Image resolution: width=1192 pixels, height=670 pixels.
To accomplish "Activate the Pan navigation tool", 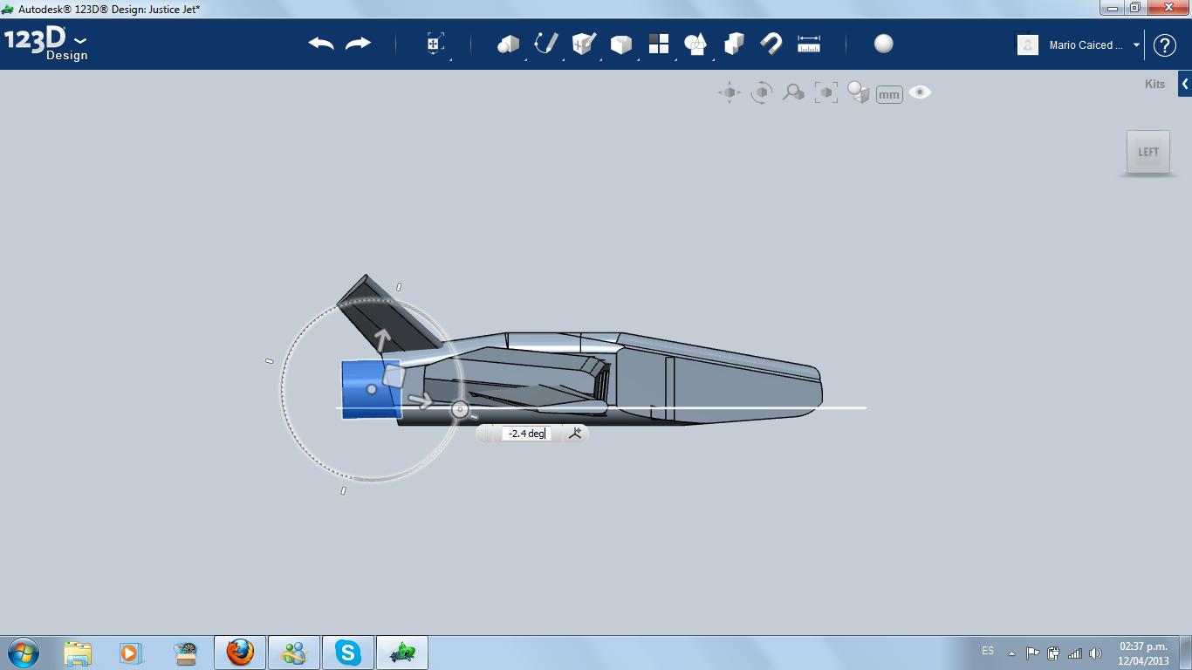I will [x=730, y=92].
